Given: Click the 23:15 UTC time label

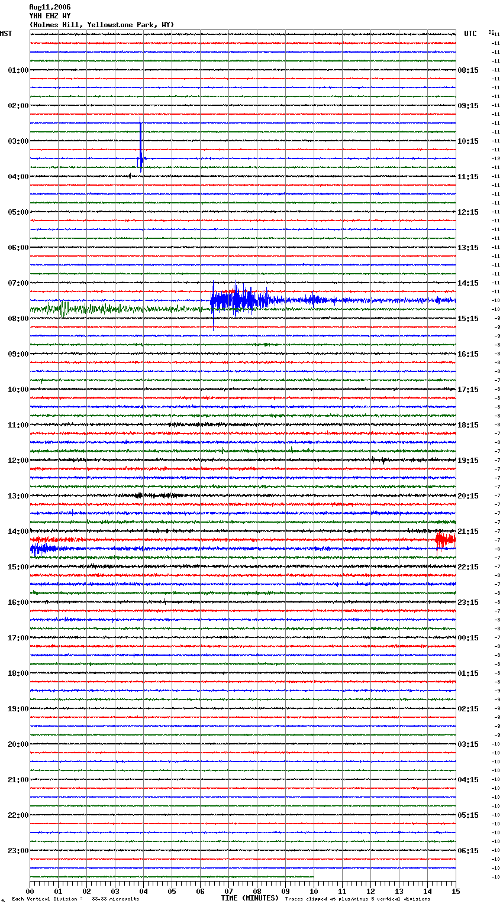Looking at the screenshot, I should [468, 602].
